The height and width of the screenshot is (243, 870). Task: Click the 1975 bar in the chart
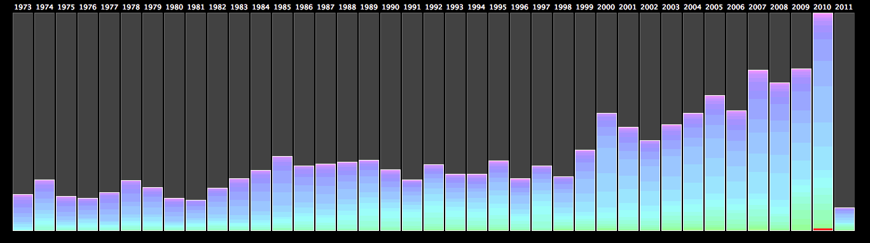point(66,213)
